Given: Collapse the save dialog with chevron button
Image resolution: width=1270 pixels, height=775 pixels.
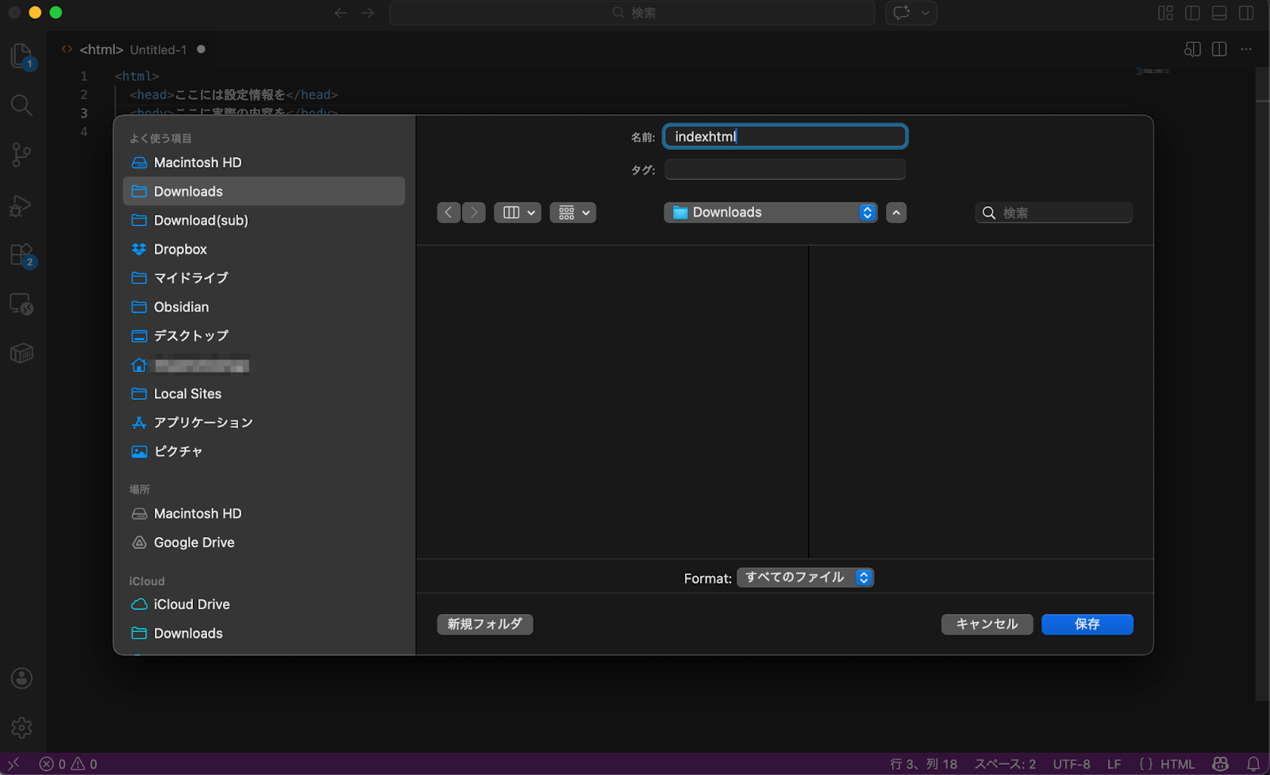Looking at the screenshot, I should 896,213.
